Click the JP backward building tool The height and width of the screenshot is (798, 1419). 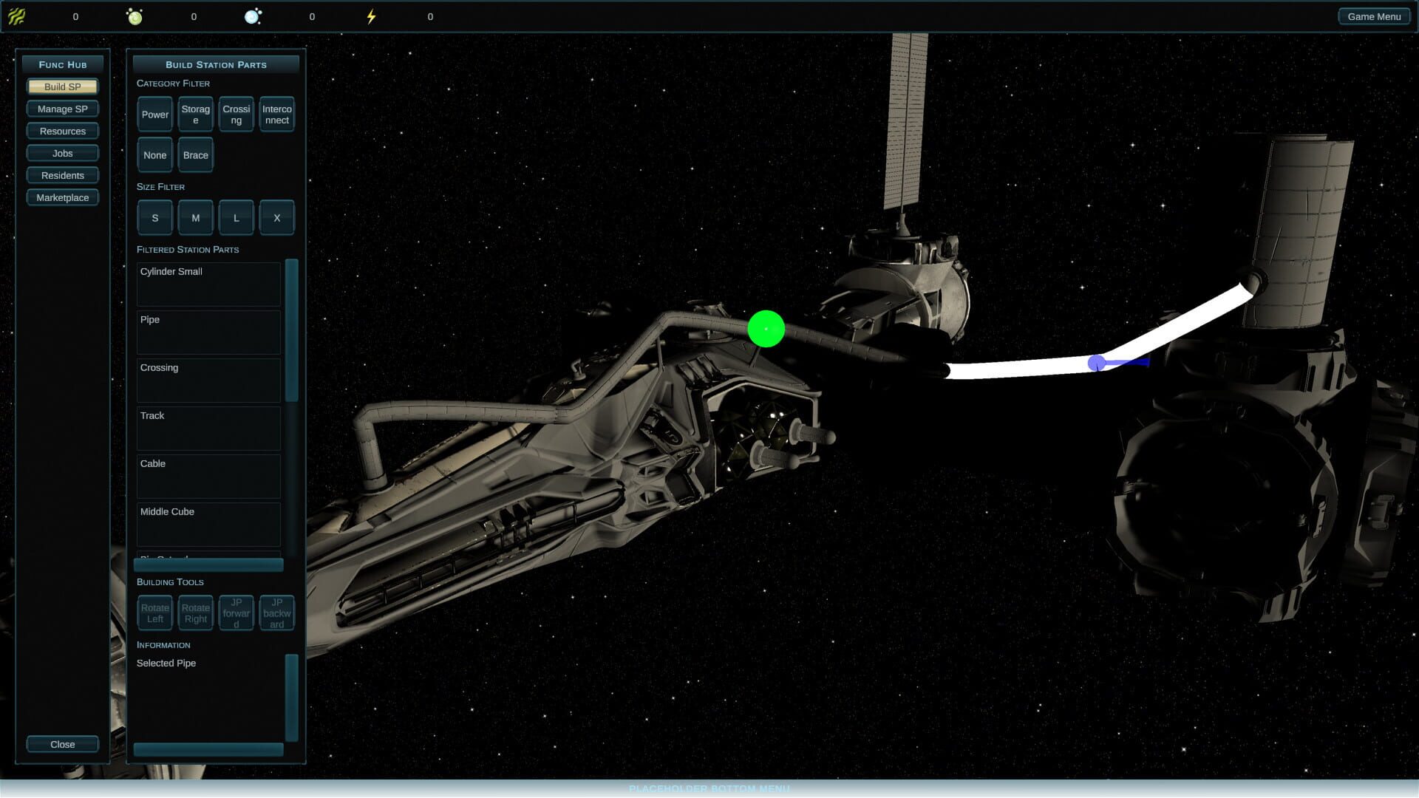point(276,613)
